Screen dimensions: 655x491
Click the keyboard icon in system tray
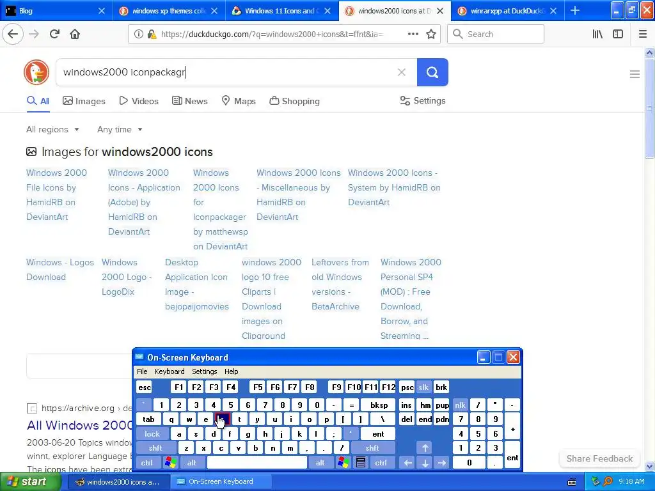(x=572, y=482)
